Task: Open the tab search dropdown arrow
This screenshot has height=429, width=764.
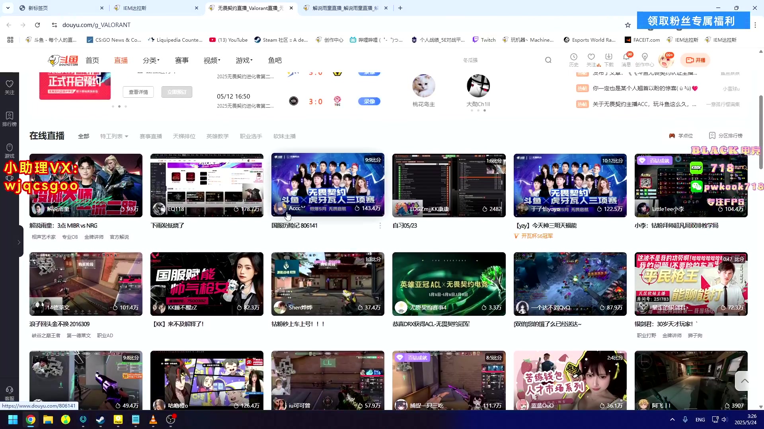Action: pos(8,8)
